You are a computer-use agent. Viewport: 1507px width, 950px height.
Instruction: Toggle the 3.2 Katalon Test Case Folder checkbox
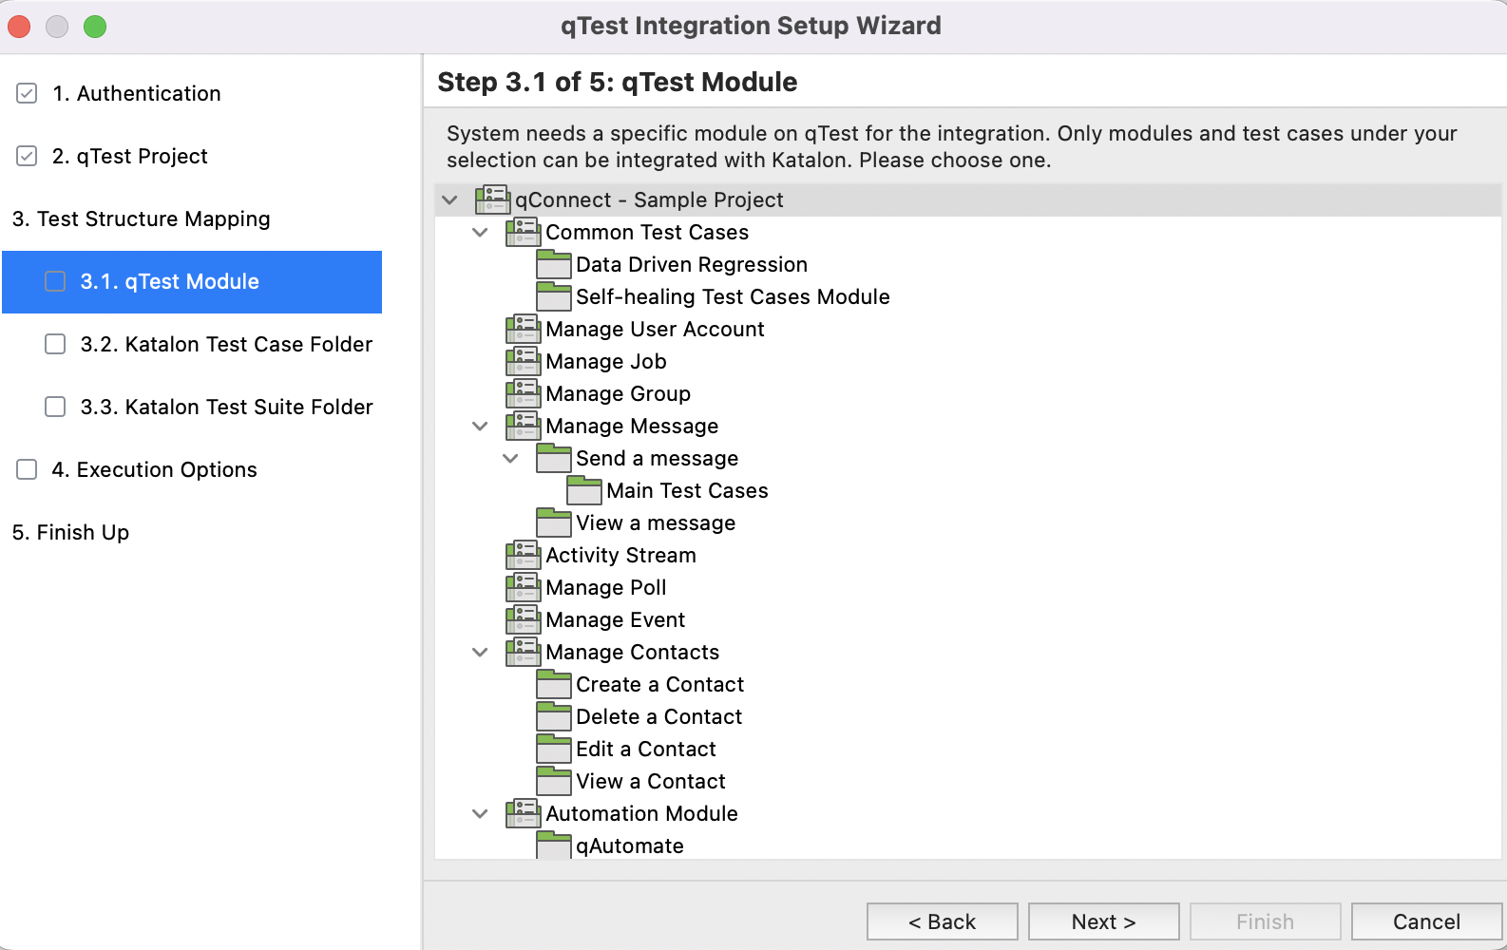coord(55,344)
